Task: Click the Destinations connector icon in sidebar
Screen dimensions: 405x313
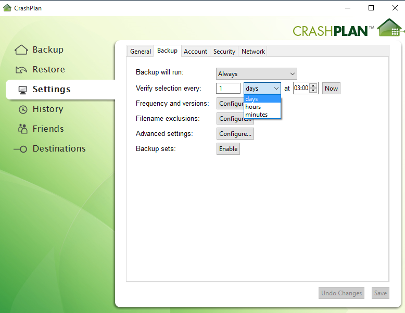Action: pos(20,149)
